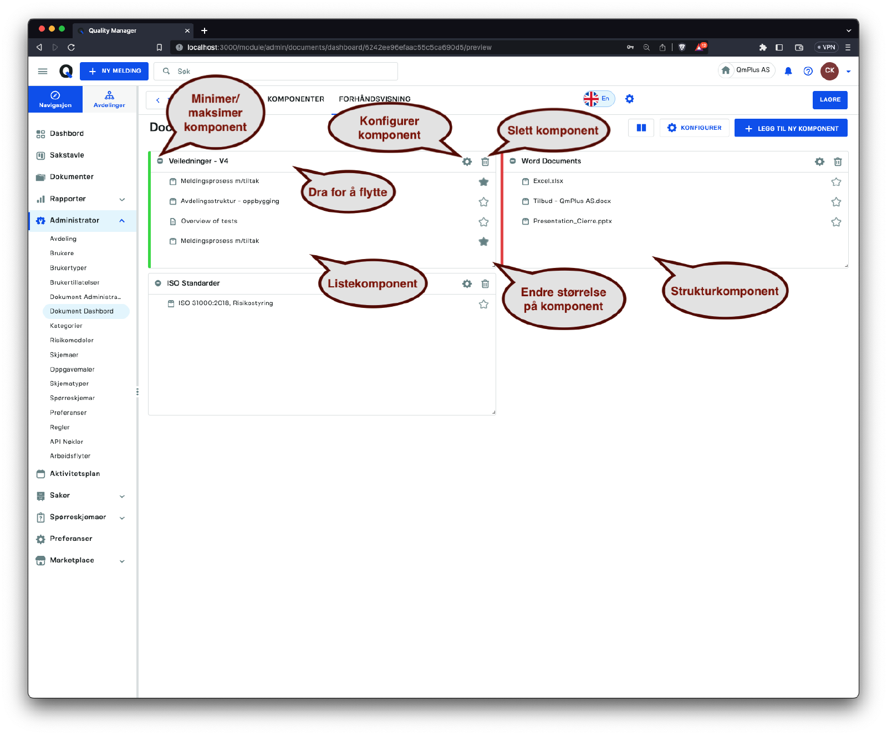The height and width of the screenshot is (735, 887).
Task: Delete the Word Documents component with trash icon
Action: [x=838, y=162]
